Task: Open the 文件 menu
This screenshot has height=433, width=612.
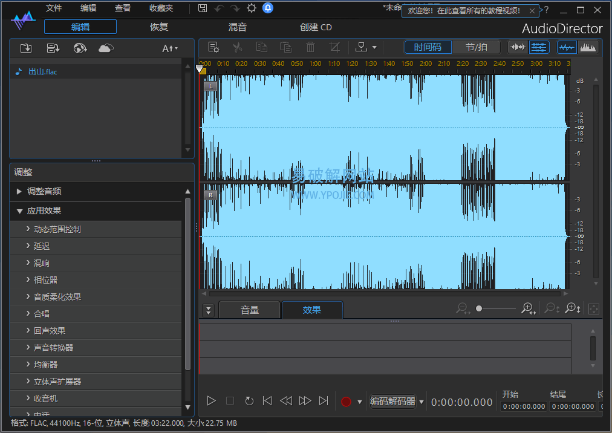Action: click(54, 8)
